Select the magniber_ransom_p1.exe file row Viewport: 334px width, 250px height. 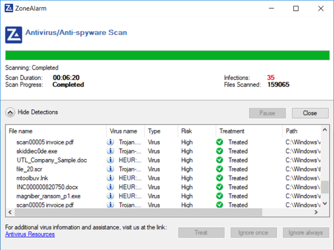pos(163,196)
